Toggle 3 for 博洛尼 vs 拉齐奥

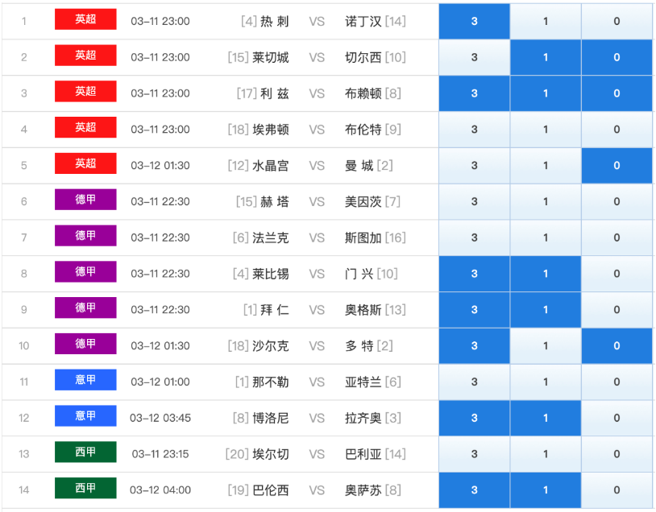474,418
